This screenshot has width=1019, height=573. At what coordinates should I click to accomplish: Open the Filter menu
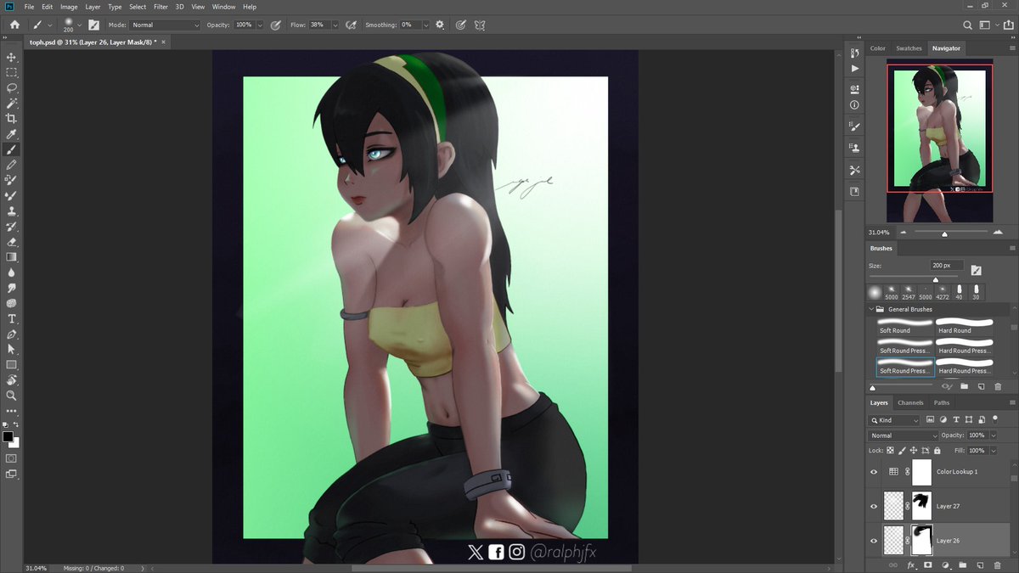click(160, 7)
